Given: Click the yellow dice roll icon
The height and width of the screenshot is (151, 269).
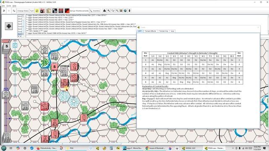Looking at the screenshot, I should [x=37, y=11].
